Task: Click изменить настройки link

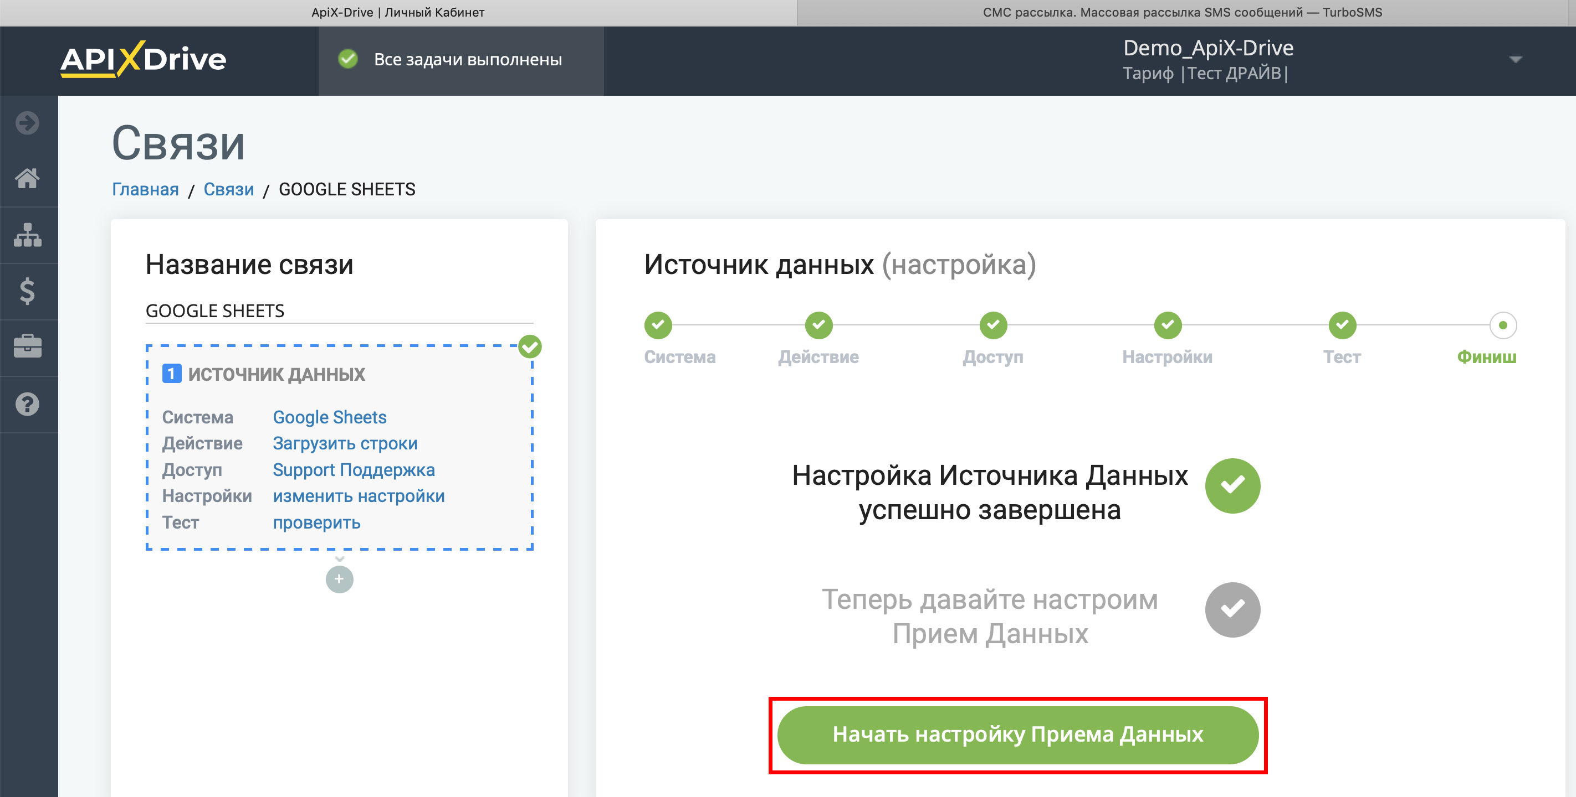Action: click(x=359, y=496)
